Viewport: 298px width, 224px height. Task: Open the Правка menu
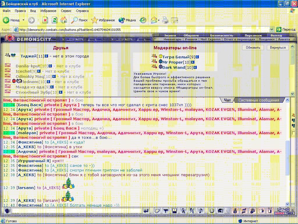coord(20,11)
